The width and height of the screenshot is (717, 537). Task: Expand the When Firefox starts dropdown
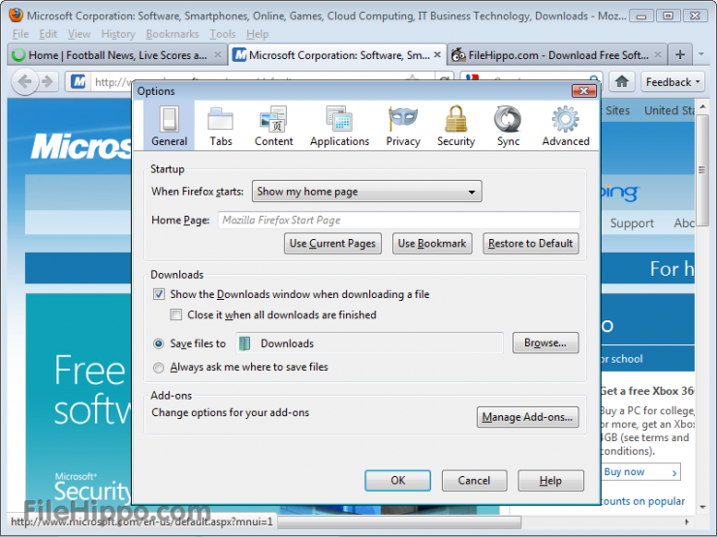(x=367, y=192)
